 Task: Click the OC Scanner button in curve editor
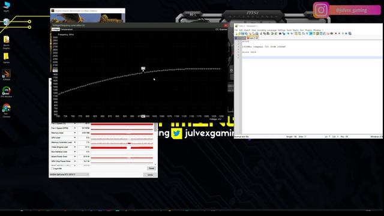click(x=221, y=29)
